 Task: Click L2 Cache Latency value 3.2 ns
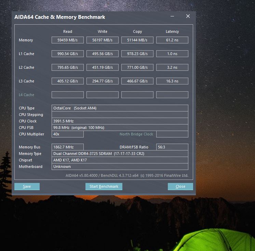[x=172, y=67]
